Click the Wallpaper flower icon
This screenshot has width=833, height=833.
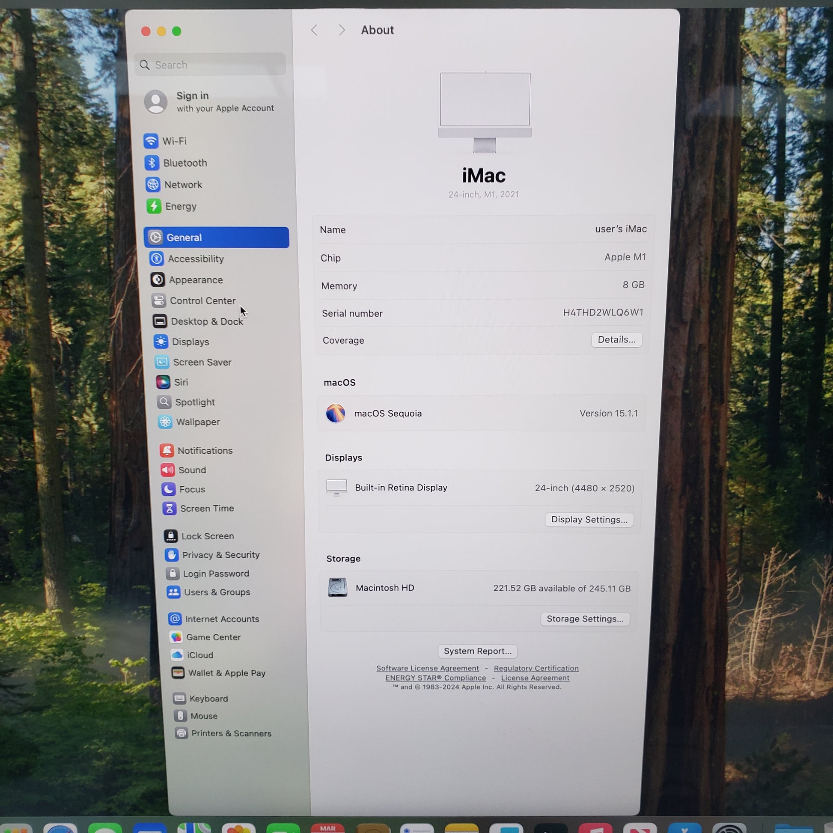point(165,422)
